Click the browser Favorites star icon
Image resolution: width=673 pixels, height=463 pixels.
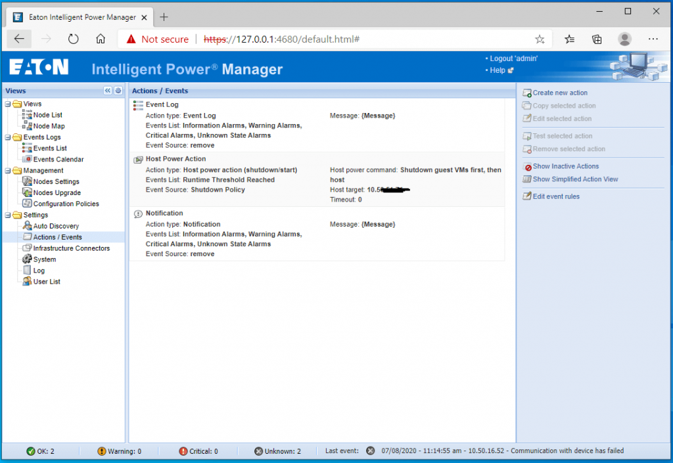[x=570, y=39]
